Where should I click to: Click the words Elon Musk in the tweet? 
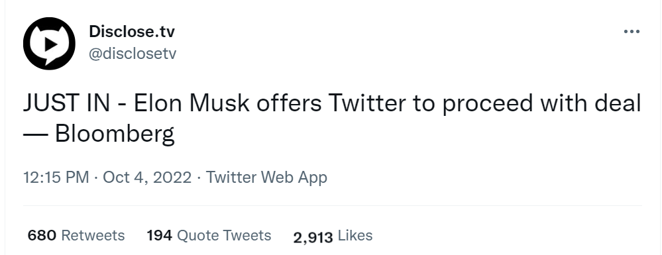192,104
